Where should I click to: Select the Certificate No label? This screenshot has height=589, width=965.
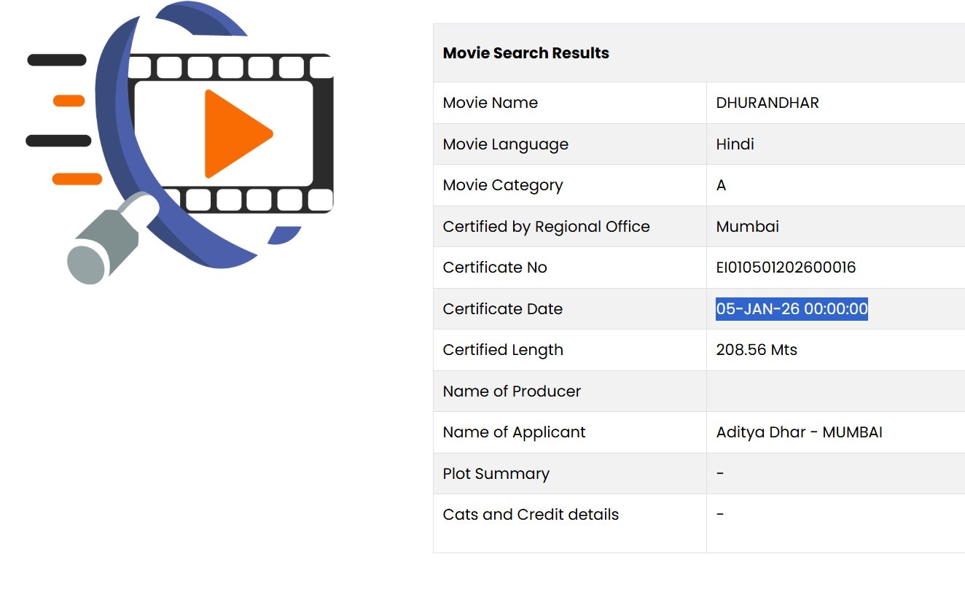tap(494, 268)
